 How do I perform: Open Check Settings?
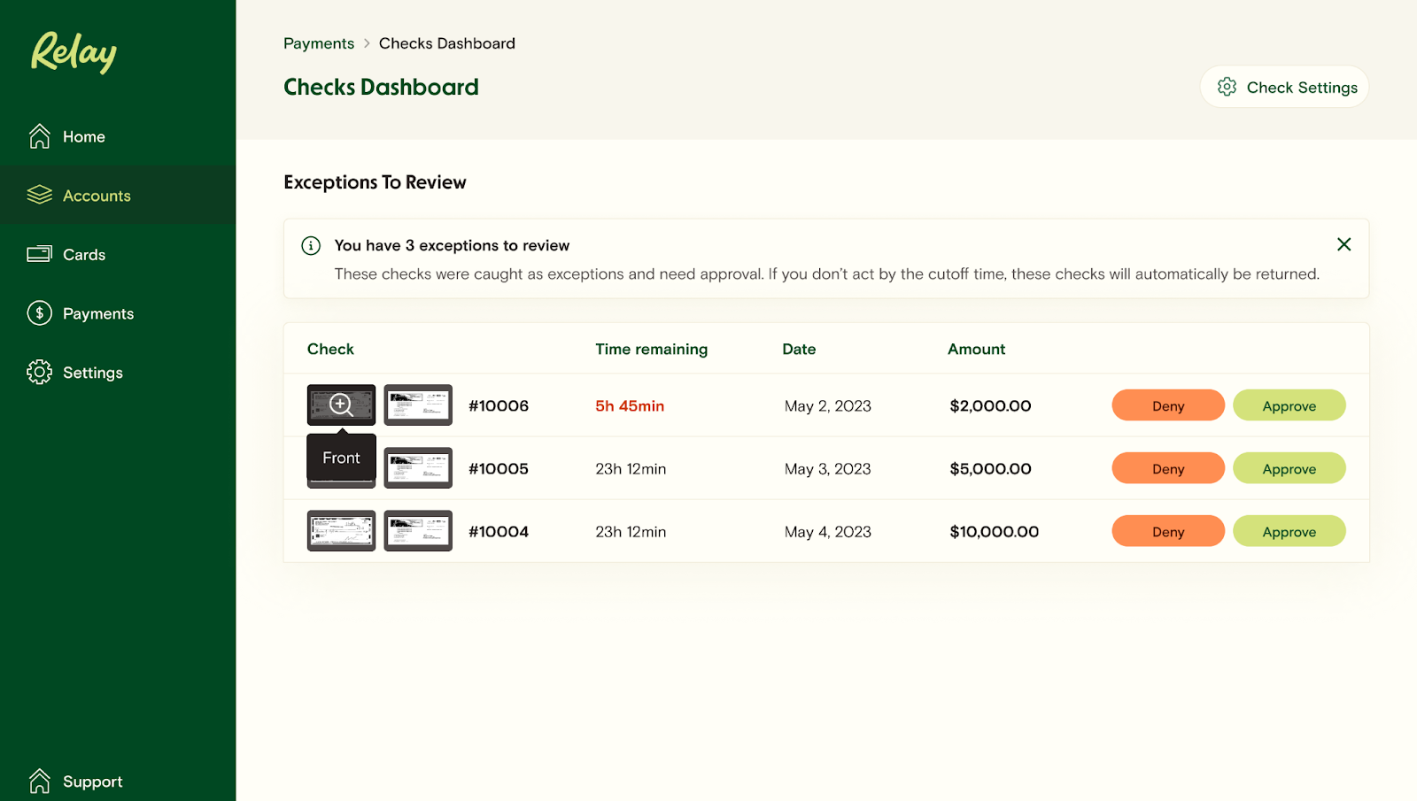coord(1283,87)
